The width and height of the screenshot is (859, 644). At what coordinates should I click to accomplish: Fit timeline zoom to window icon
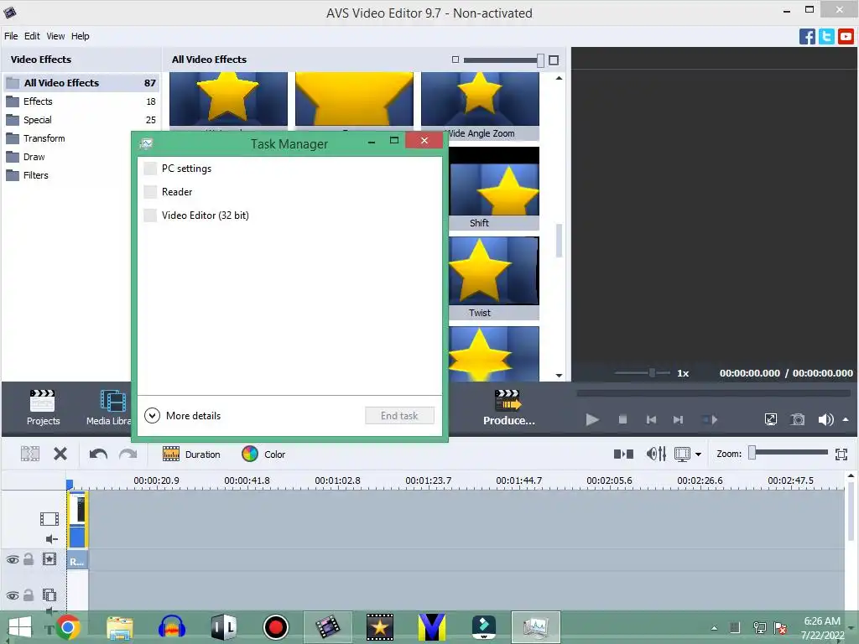coord(841,454)
